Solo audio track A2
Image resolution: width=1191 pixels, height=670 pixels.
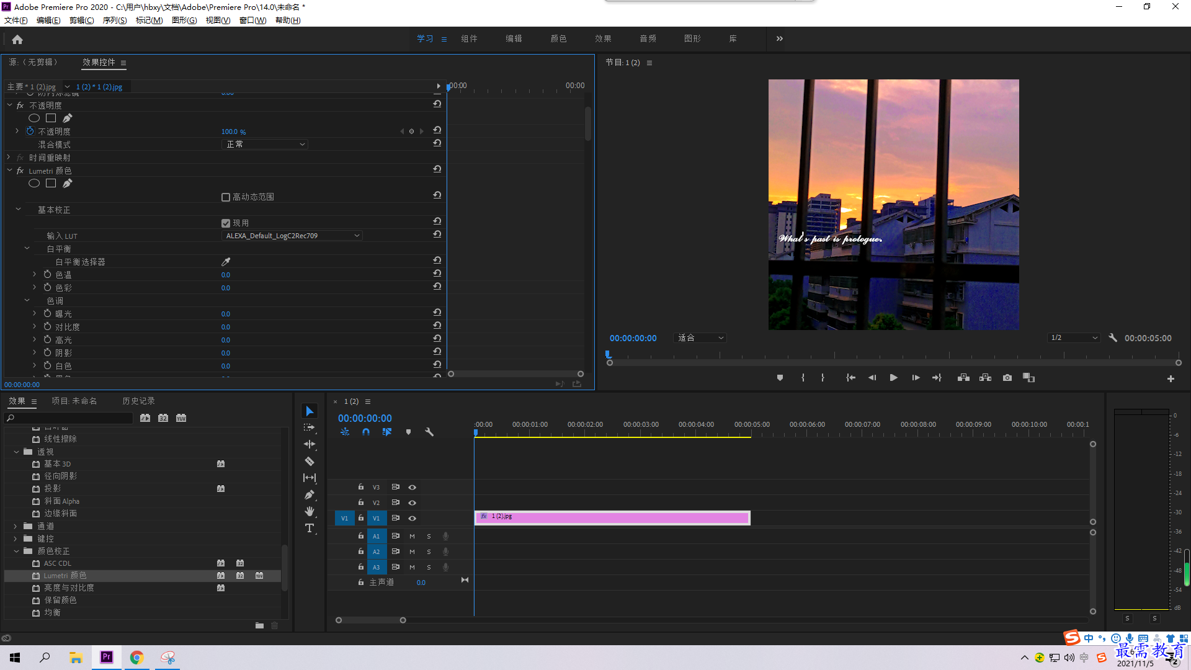[429, 552]
